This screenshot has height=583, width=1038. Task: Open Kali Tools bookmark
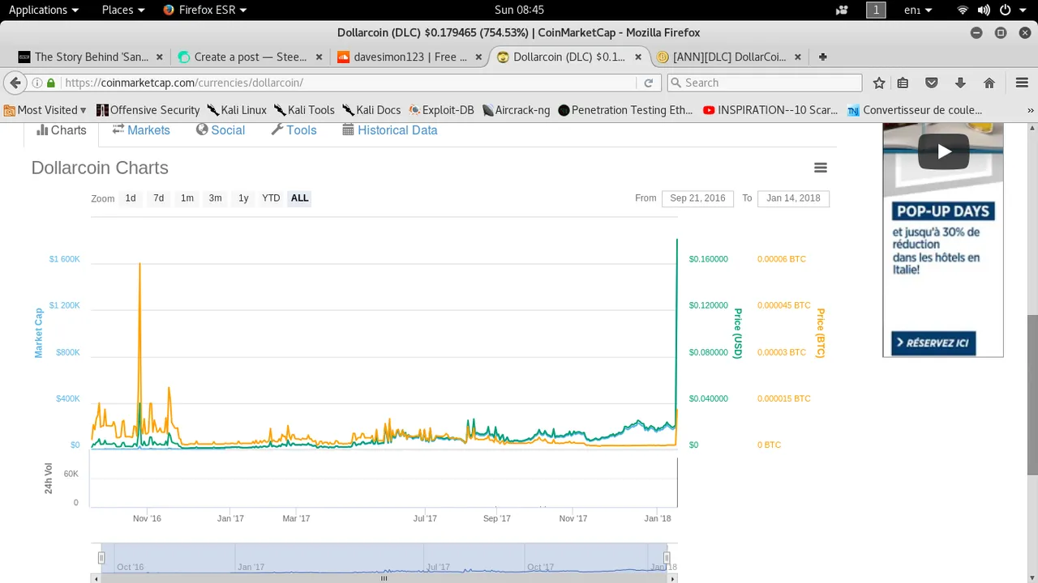click(x=304, y=110)
